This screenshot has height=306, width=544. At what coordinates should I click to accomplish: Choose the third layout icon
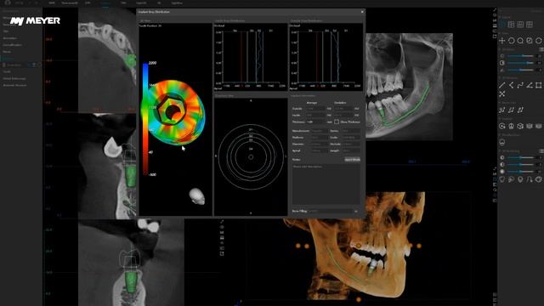(x=520, y=25)
